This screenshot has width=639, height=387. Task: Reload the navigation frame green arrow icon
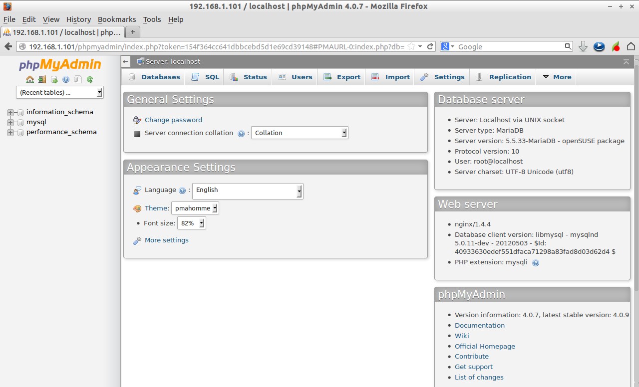point(90,79)
